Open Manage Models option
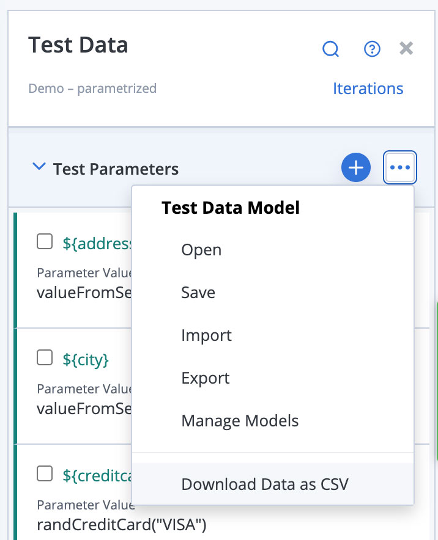 click(240, 420)
